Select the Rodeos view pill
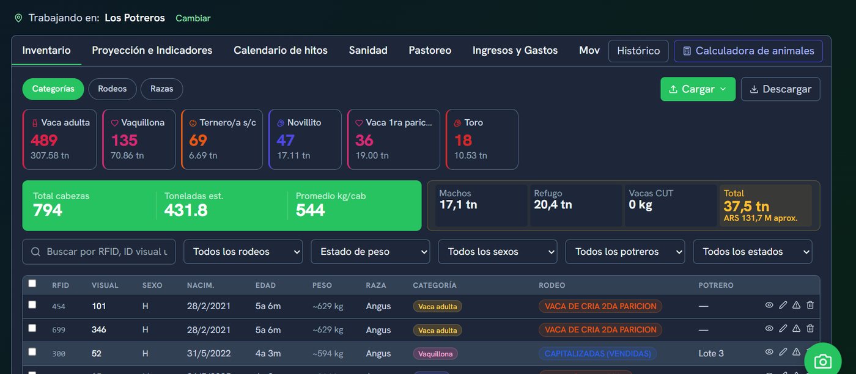Image resolution: width=856 pixels, height=374 pixels. 113,89
